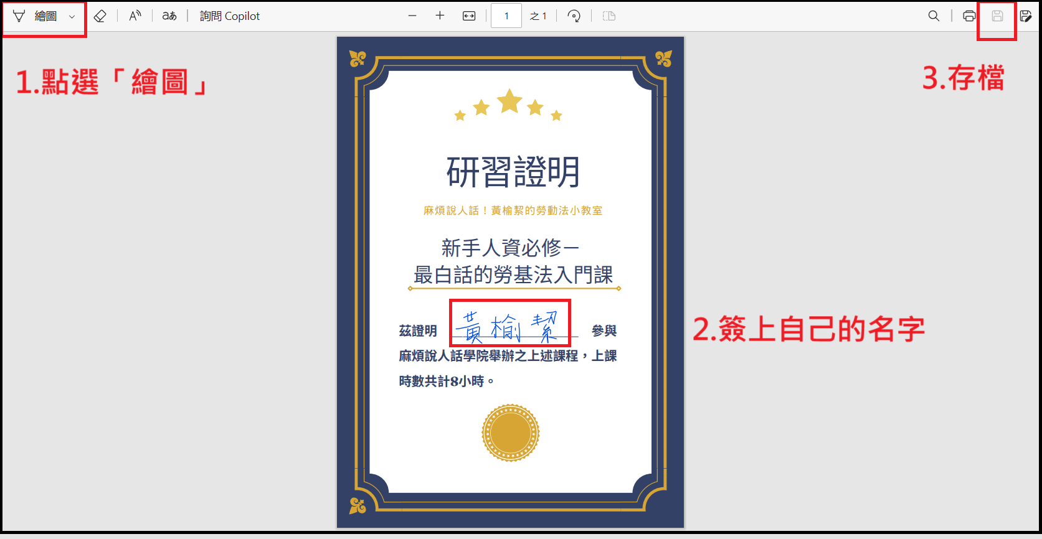
Task: Toggle fit to width view
Action: tap(469, 16)
